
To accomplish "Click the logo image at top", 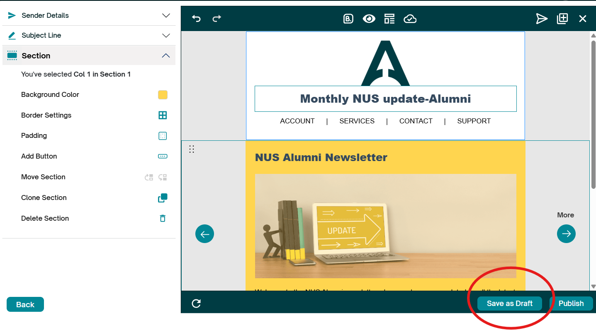I will [386, 63].
